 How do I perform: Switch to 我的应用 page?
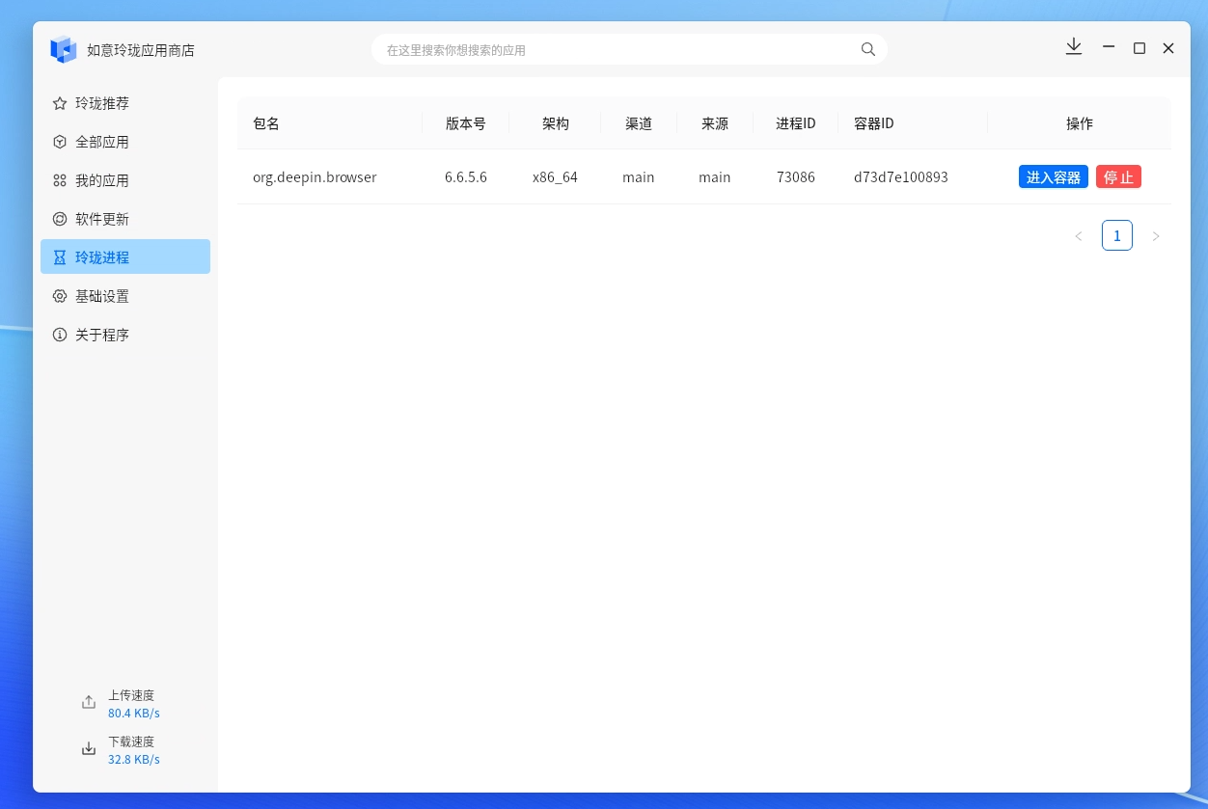pyautogui.click(x=125, y=180)
